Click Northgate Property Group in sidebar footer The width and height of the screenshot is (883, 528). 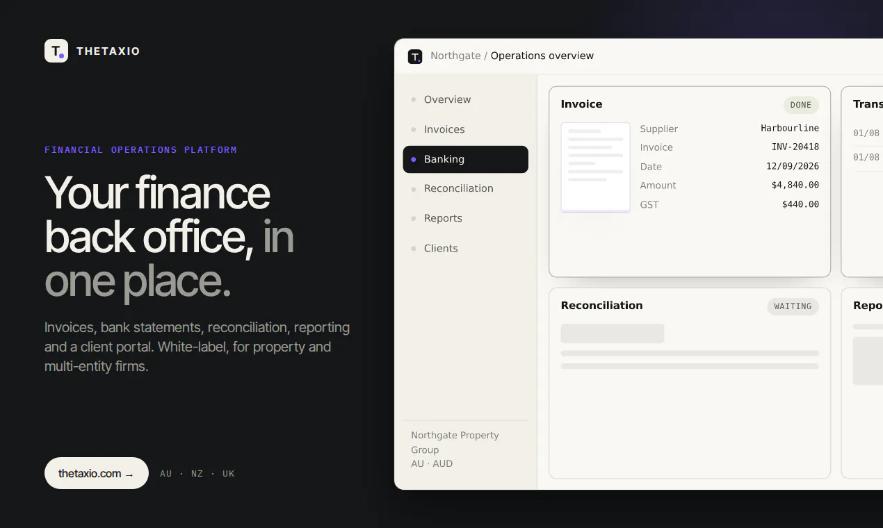[455, 443]
